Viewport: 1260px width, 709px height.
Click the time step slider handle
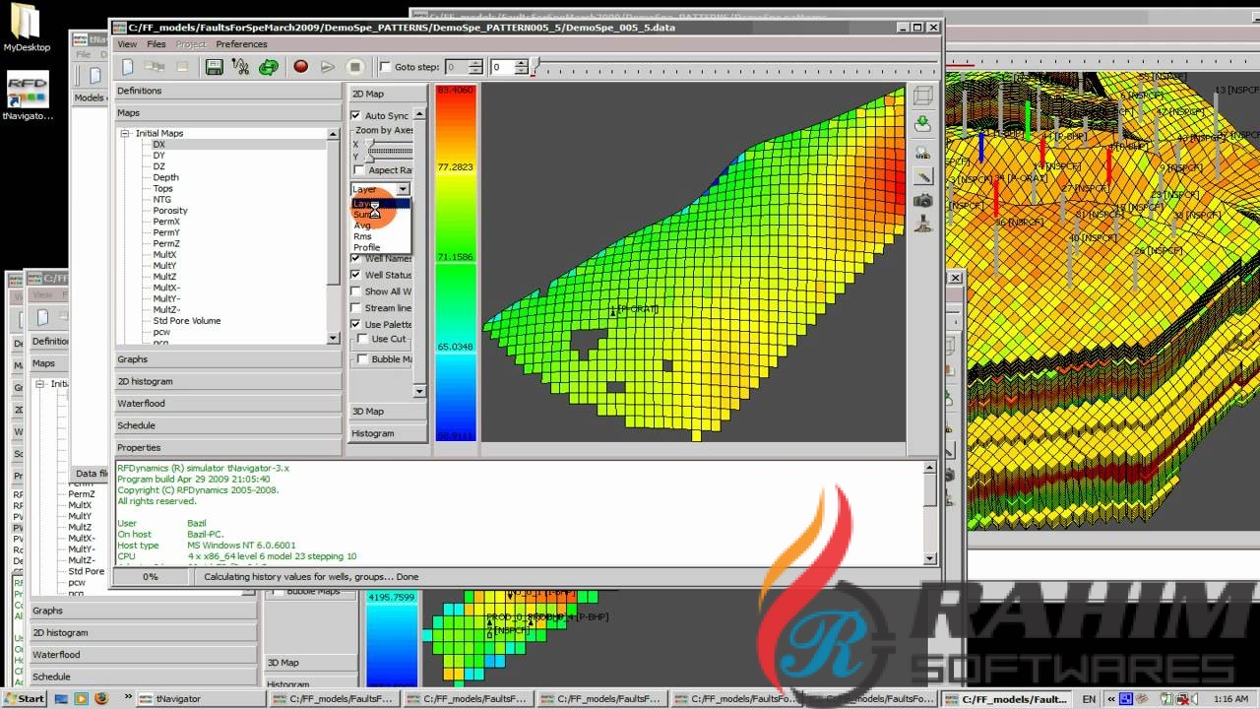[534, 67]
